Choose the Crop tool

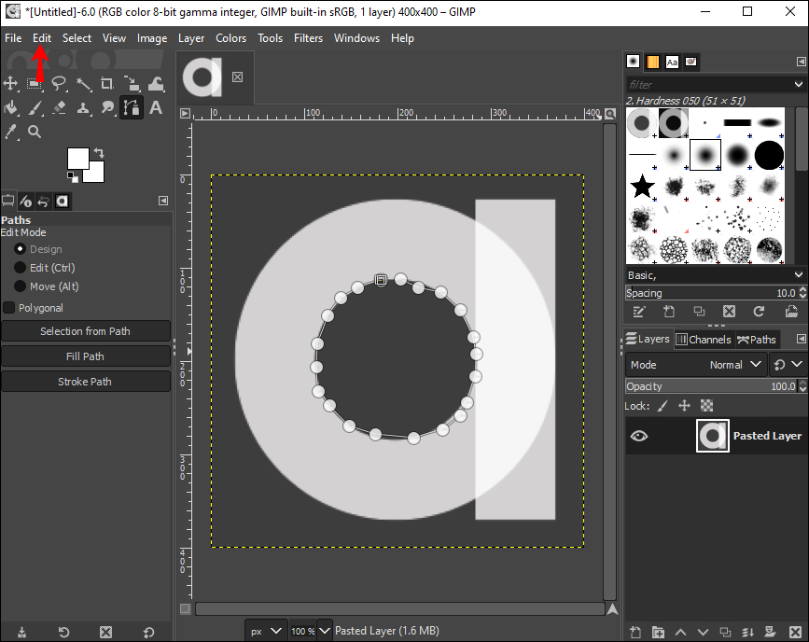coord(107,84)
